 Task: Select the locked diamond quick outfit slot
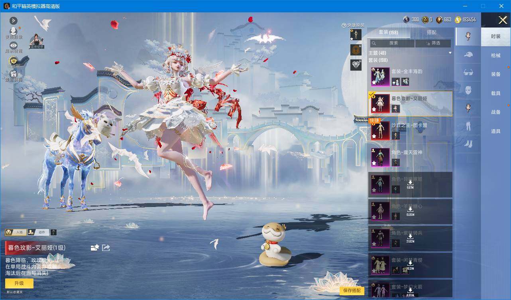coord(356,65)
